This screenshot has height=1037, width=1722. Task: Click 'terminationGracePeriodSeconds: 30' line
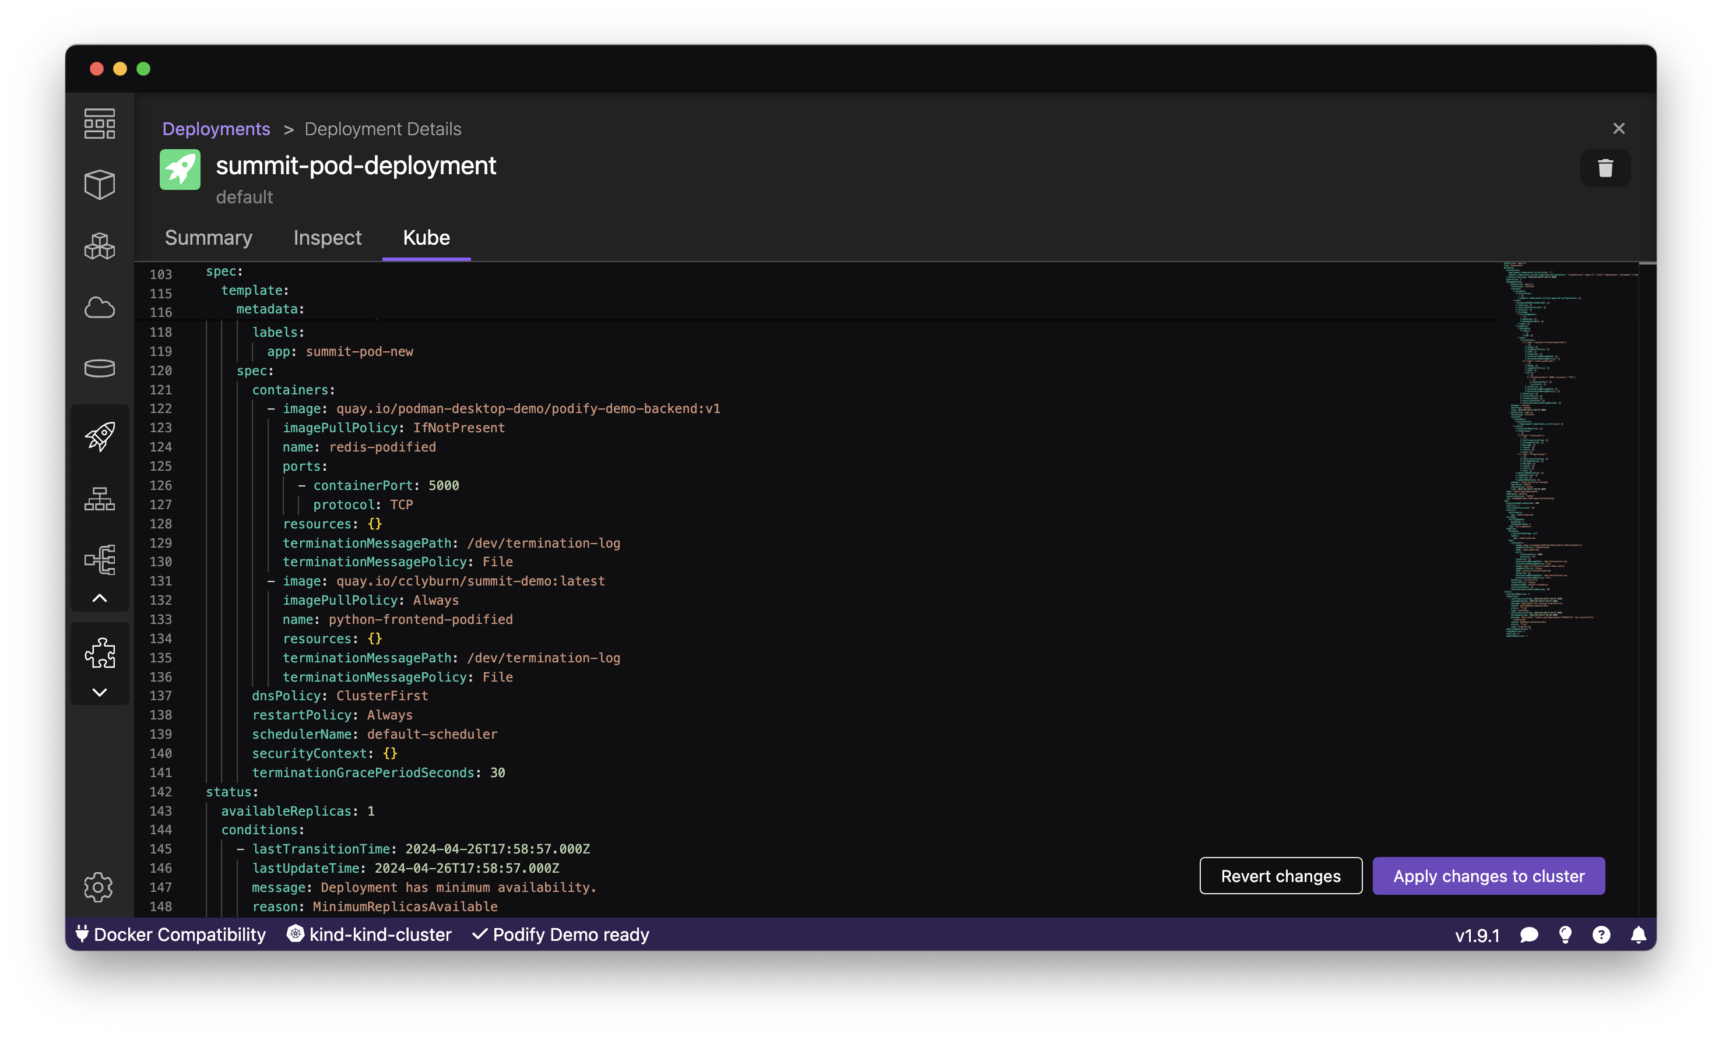point(378,773)
